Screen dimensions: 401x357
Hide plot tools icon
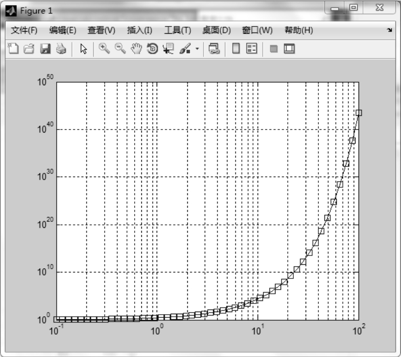(273, 48)
